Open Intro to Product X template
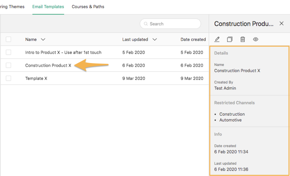The width and height of the screenshot is (290, 176). coord(63,52)
